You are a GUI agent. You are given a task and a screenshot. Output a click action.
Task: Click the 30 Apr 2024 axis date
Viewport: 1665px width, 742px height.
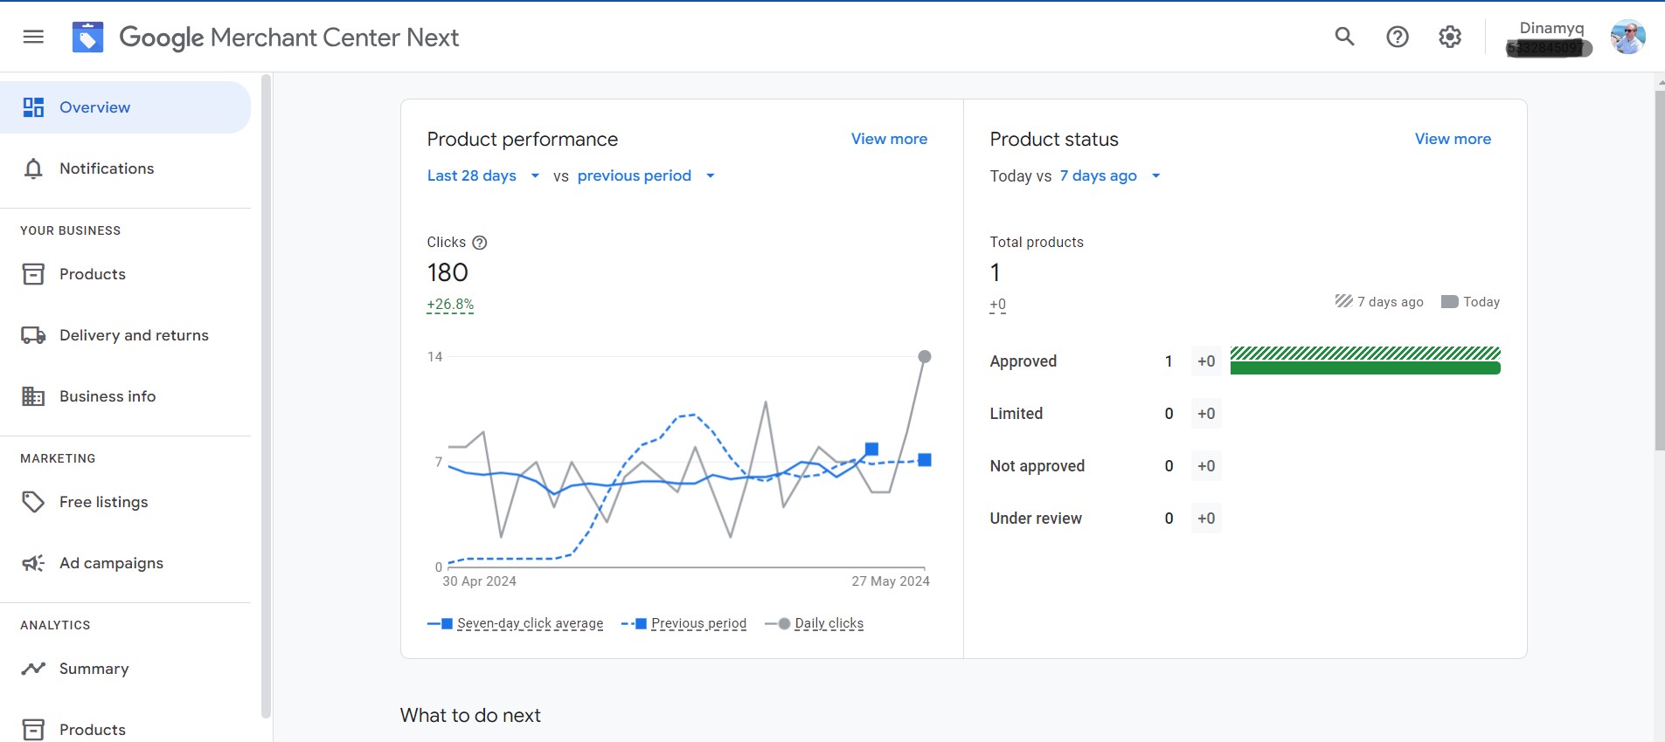pyautogui.click(x=479, y=581)
